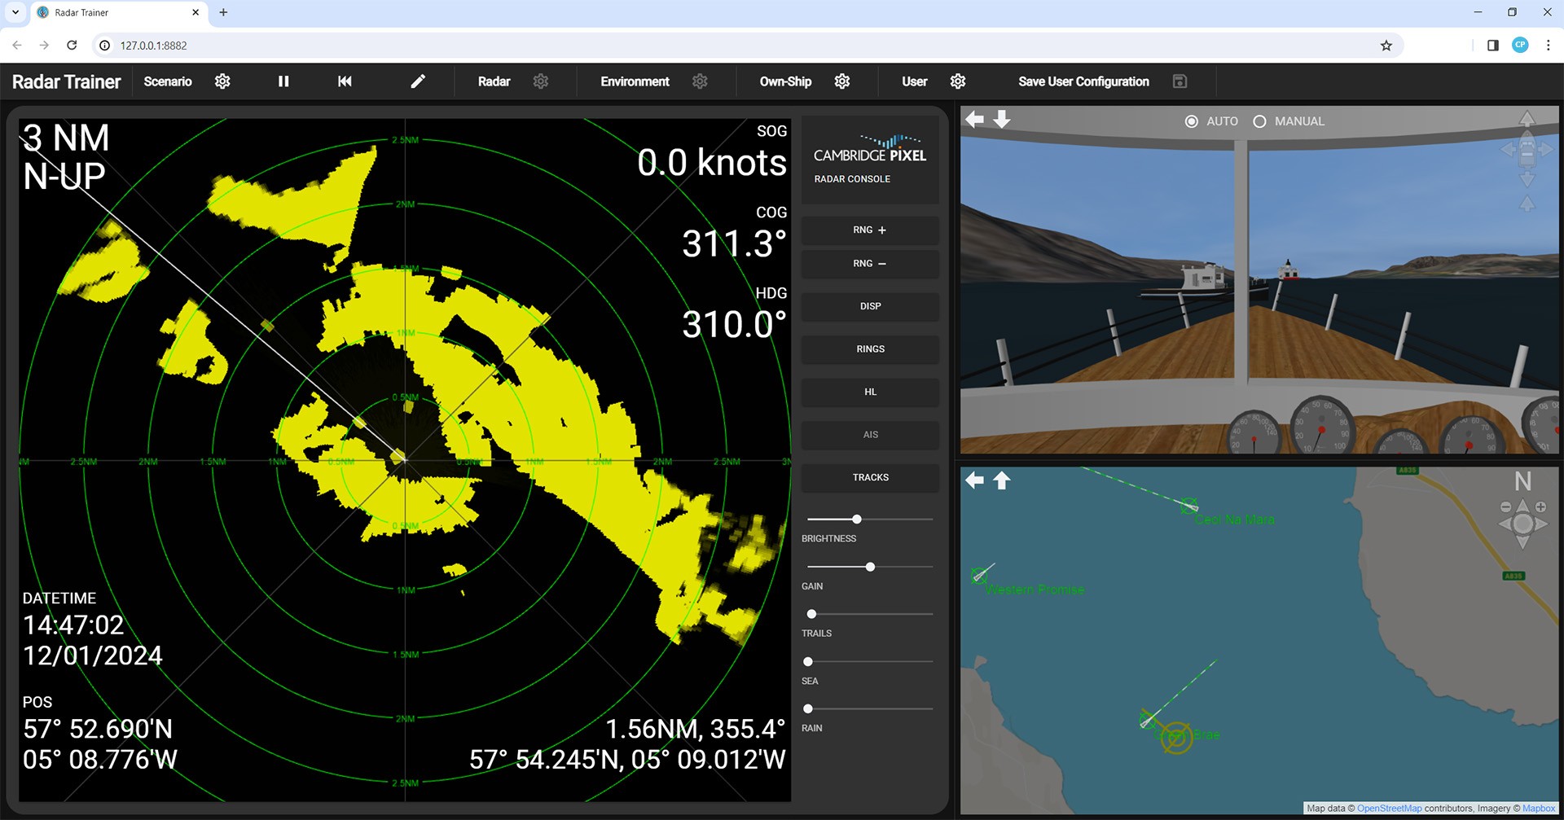Open the OpenStreetMap attribution link
The height and width of the screenshot is (820, 1564).
(1389, 808)
